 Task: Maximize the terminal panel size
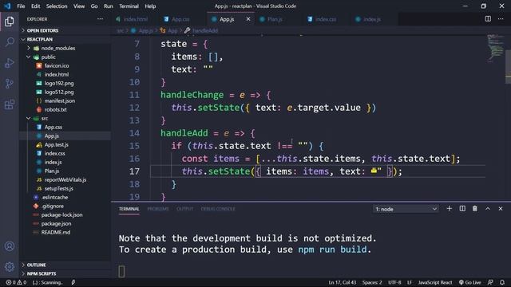[488, 209]
